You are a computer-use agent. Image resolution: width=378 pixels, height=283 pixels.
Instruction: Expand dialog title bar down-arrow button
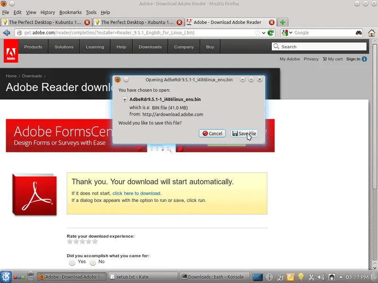(243, 80)
